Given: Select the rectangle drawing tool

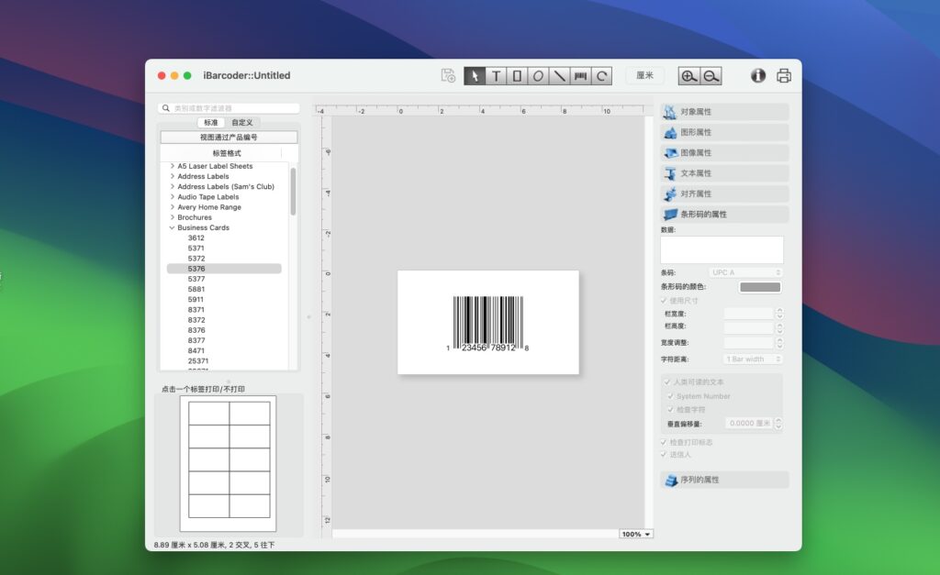Looking at the screenshot, I should point(516,76).
